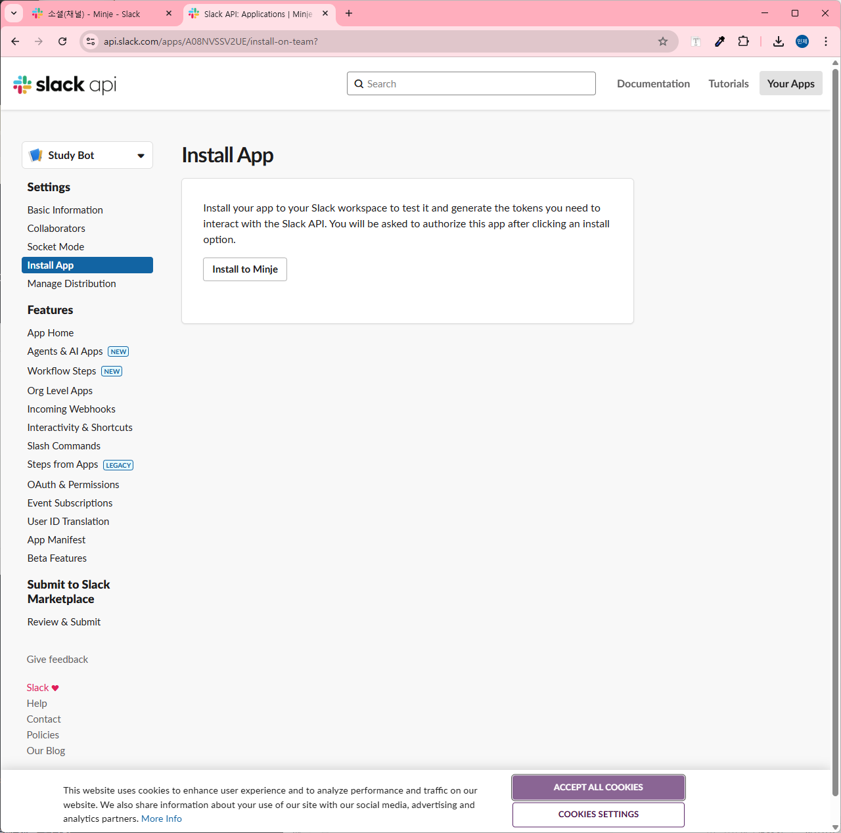Open the Contact footer link
Image resolution: width=841 pixels, height=833 pixels.
click(43, 719)
